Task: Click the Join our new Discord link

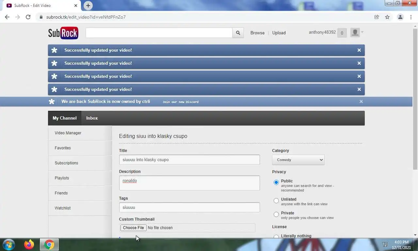Action: [x=181, y=102]
